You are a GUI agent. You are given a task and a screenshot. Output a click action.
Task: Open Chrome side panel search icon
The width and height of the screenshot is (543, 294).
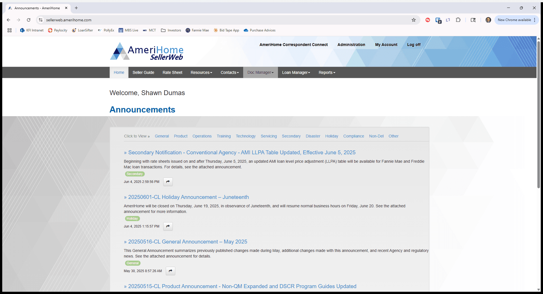tap(473, 20)
